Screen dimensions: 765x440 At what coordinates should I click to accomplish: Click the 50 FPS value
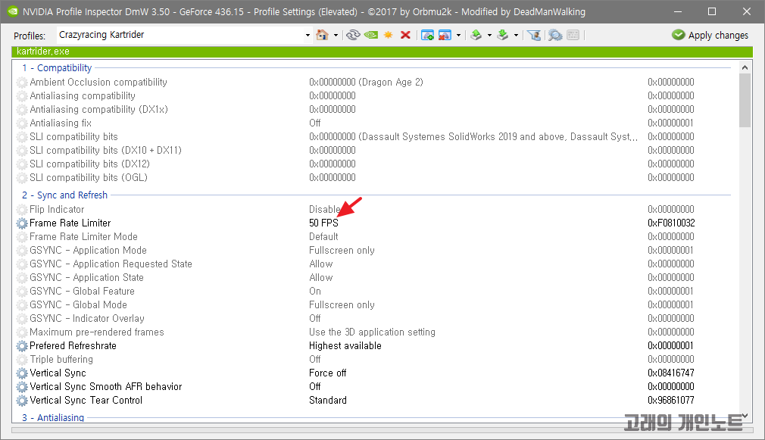point(323,223)
